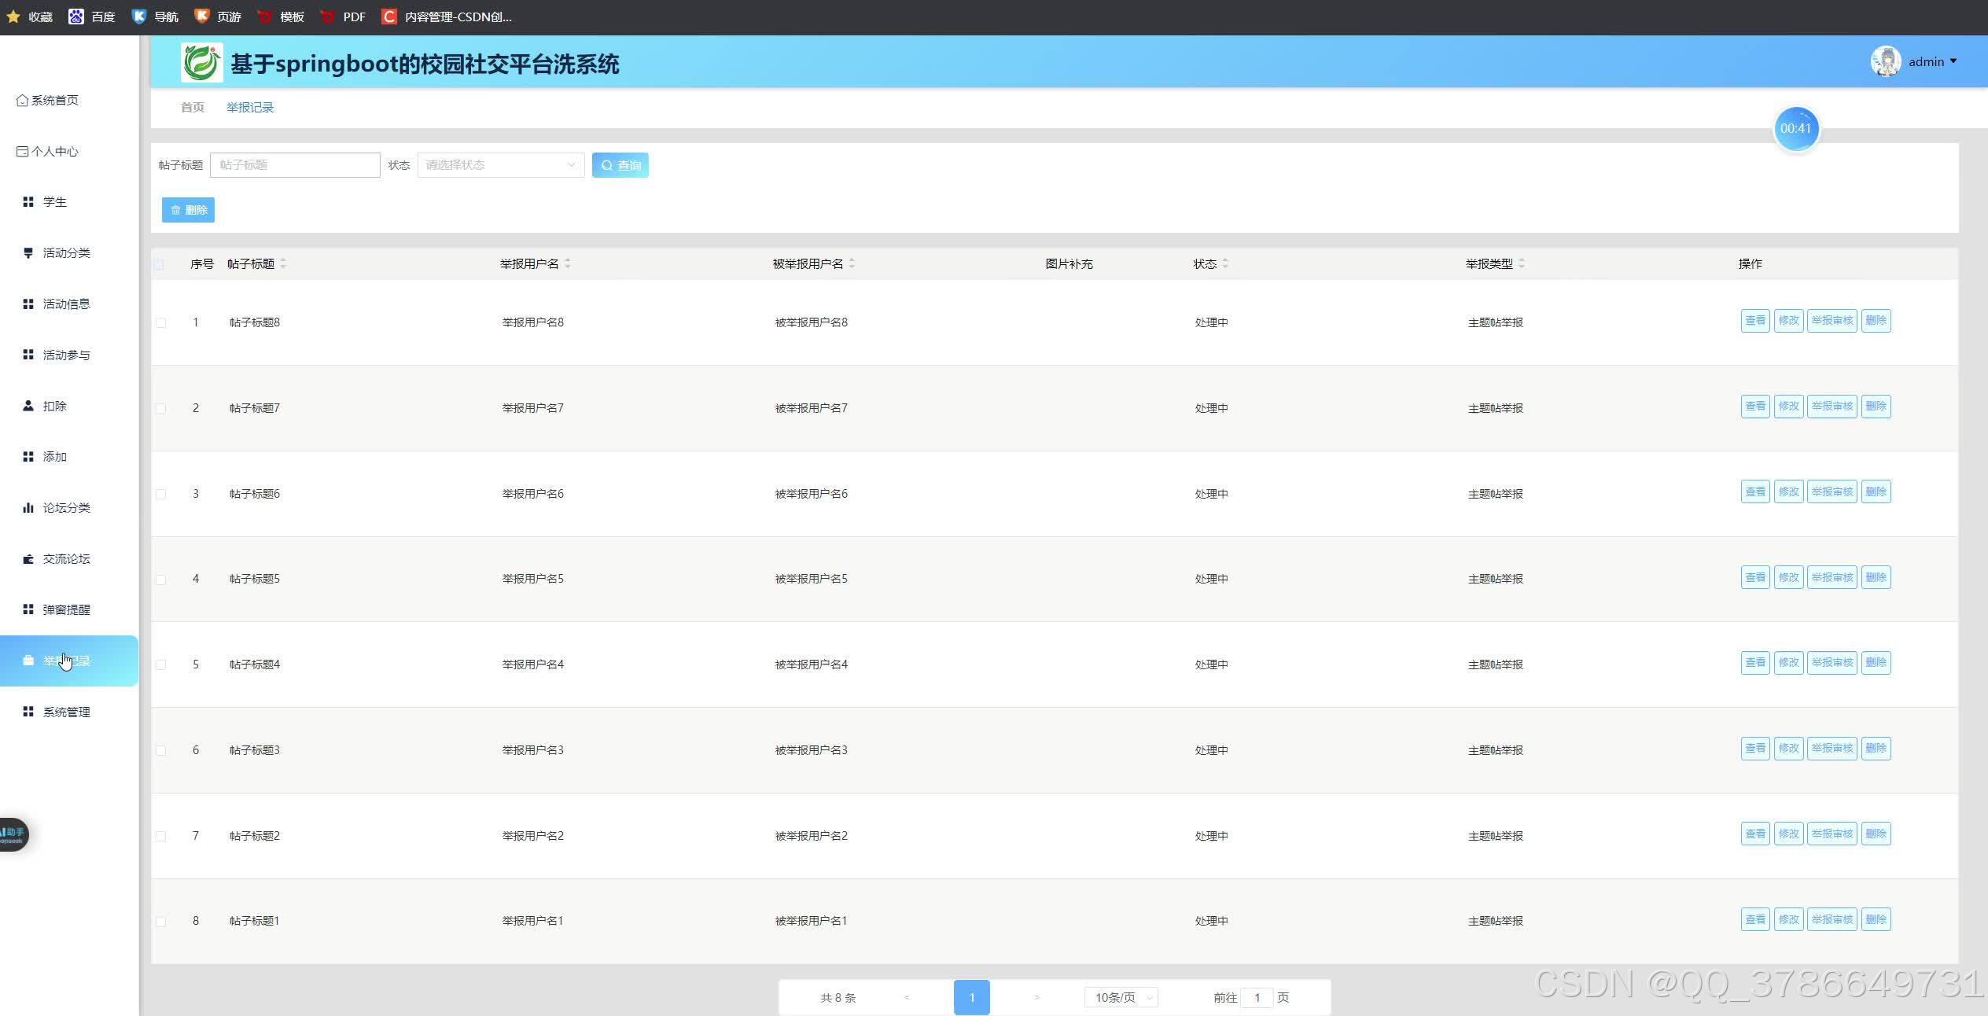Go to 首页 breadcrumb tab
The image size is (1988, 1016).
(x=193, y=108)
